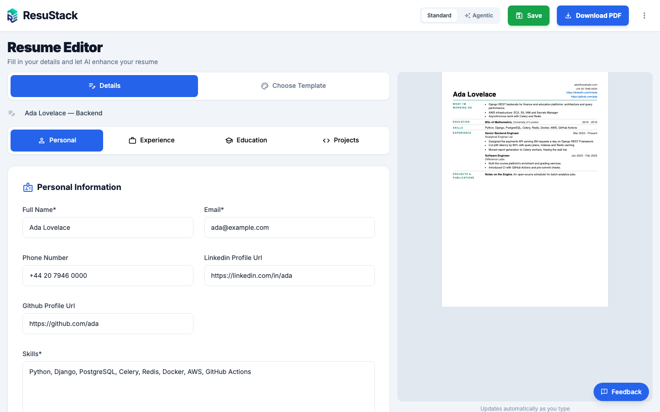Download the resume as PDF
Image resolution: width=660 pixels, height=412 pixels.
[593, 16]
